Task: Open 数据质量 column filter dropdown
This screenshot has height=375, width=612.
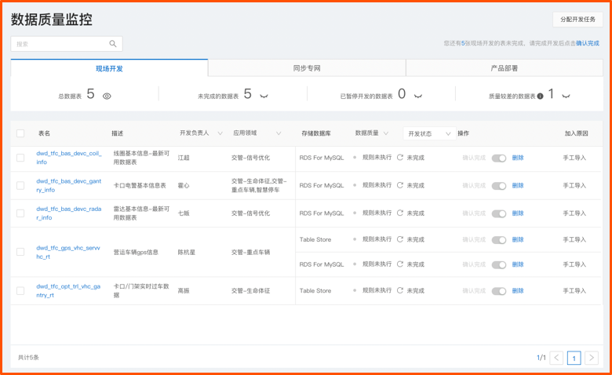Action: point(386,133)
